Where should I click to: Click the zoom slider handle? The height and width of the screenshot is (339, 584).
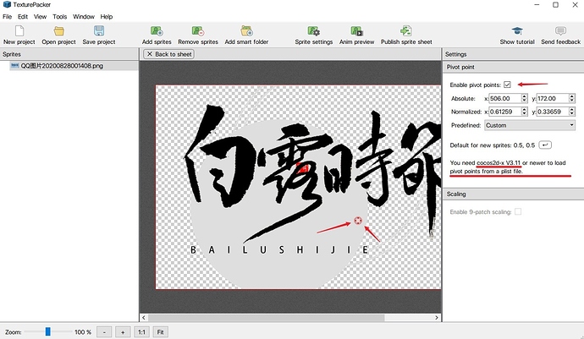tap(47, 331)
